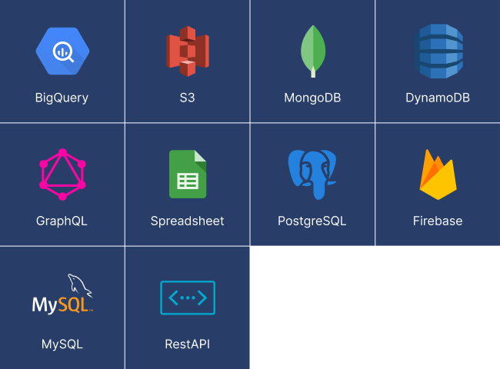Choose the MongoDB green leaf icon

click(x=313, y=52)
